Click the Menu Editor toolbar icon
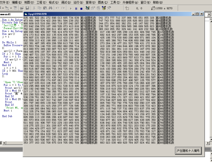Screen dimensions: 212x162 pyautogui.click(x=15, y=8)
